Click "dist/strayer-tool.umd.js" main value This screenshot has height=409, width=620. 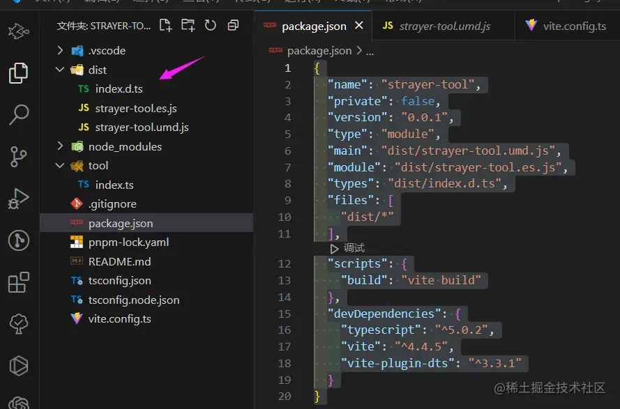[x=468, y=151]
